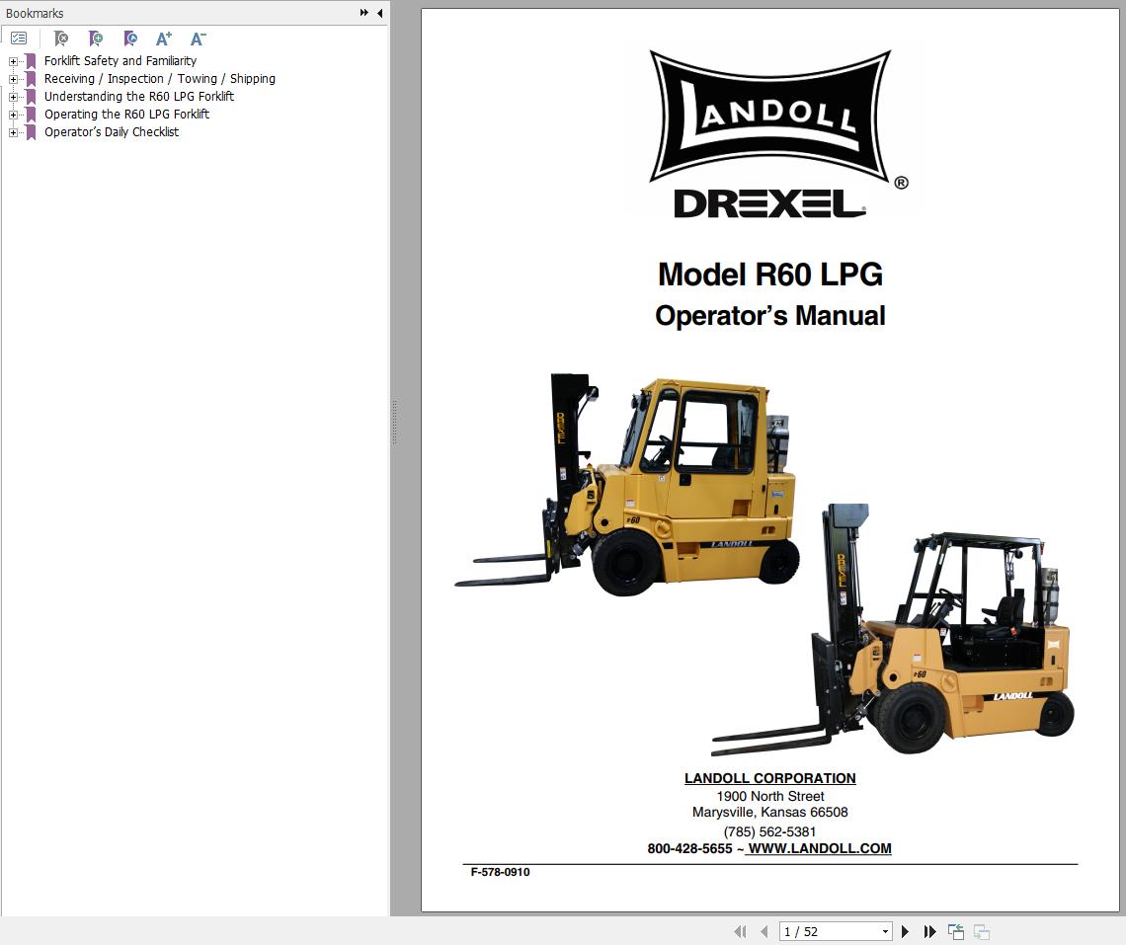Select the Understanding the R60 LPG Forklift bookmark

[x=138, y=97]
